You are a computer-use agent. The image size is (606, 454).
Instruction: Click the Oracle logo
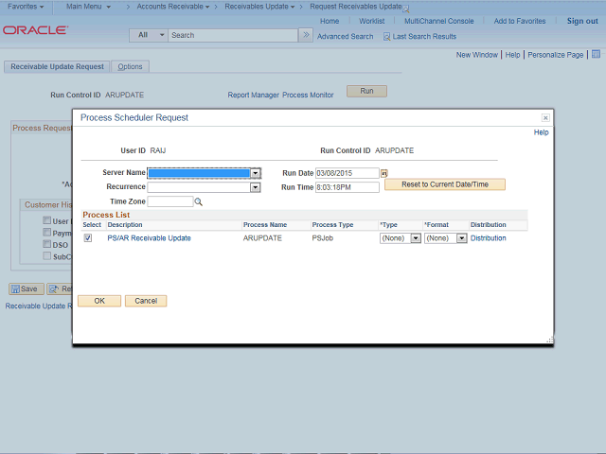tap(35, 30)
